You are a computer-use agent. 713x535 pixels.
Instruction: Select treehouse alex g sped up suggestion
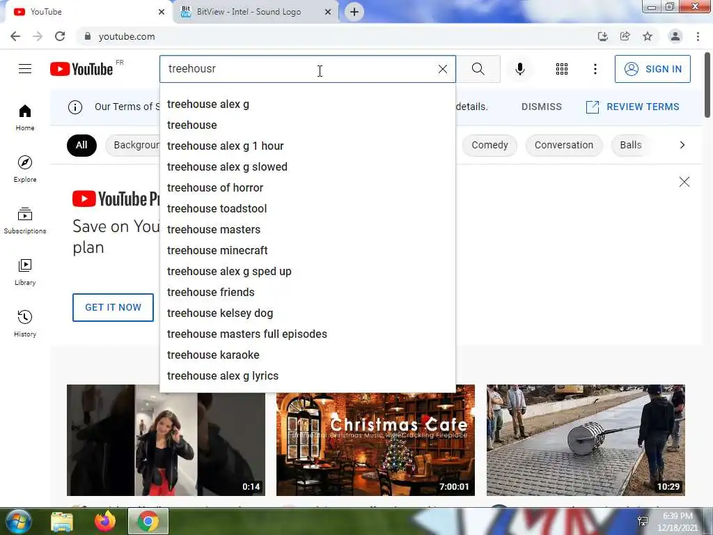[307, 272]
